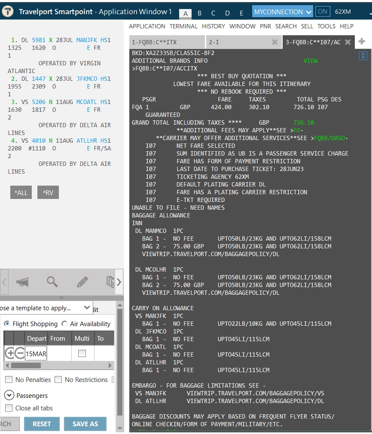372x434 pixels.
Task: Add a flight segment row with plus icon
Action: tap(9, 353)
